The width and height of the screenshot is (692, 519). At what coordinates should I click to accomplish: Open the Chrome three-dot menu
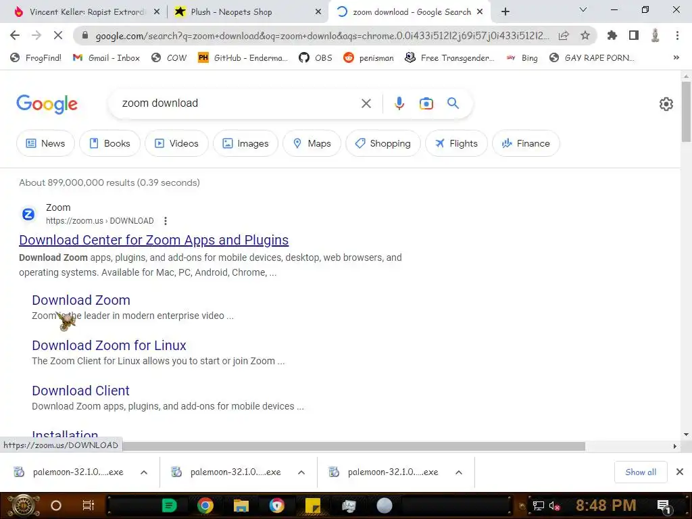pyautogui.click(x=677, y=35)
